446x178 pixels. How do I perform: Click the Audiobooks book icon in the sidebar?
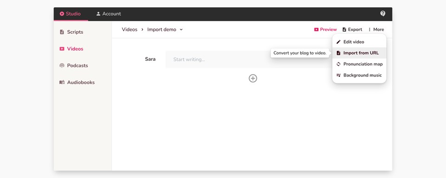point(62,83)
